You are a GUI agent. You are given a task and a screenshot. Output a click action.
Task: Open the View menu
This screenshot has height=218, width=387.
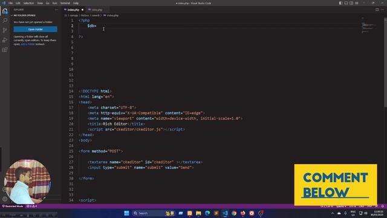[x=40, y=3]
